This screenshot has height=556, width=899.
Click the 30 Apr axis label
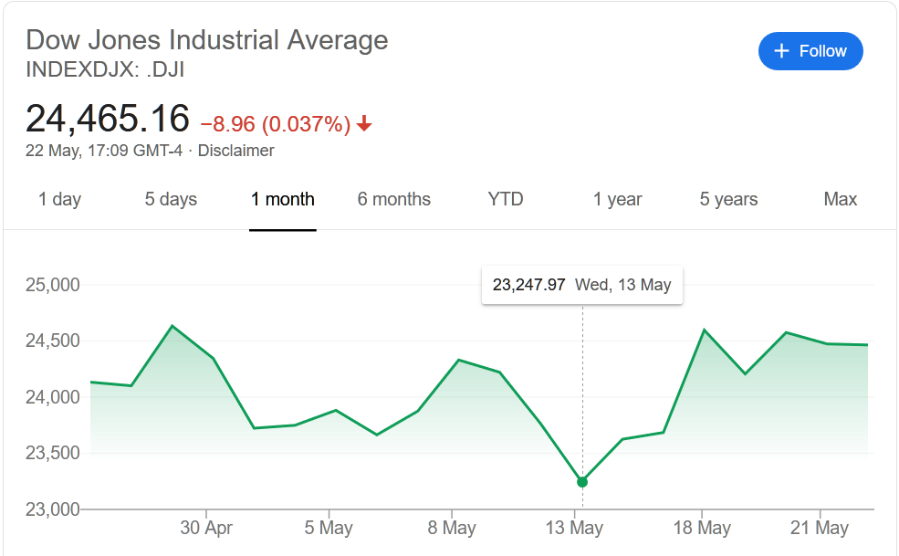click(x=206, y=528)
